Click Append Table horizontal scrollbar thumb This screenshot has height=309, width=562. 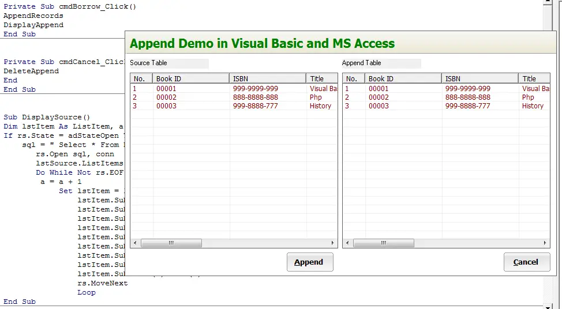384,243
